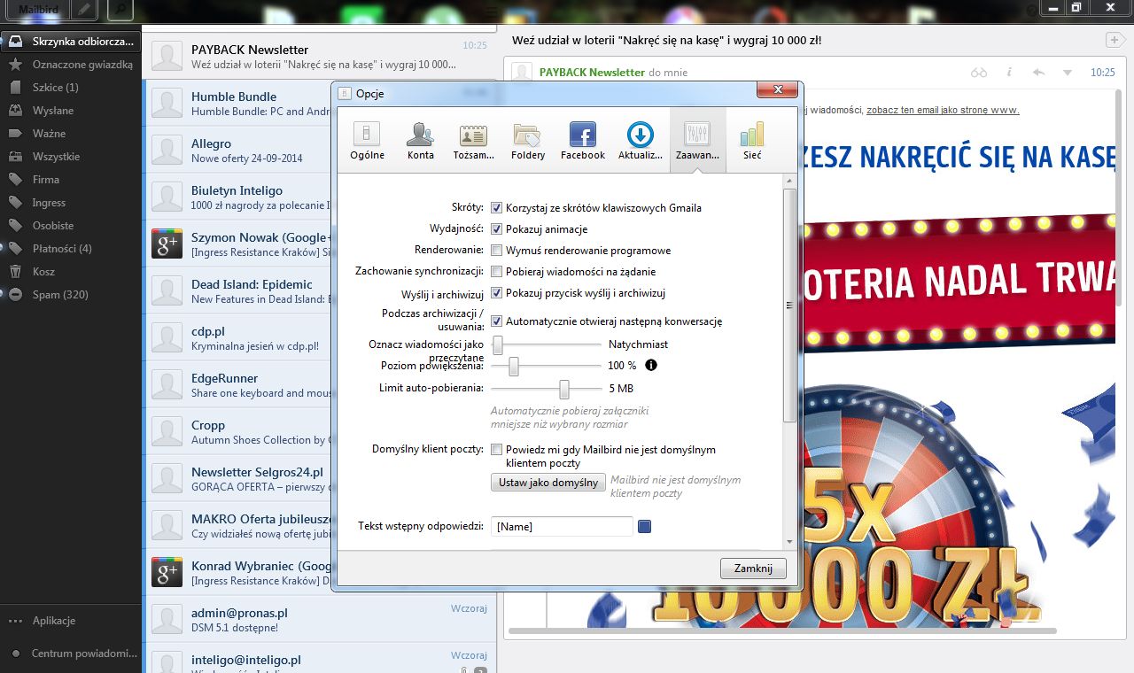The image size is (1134, 673).
Task: Click the reply arrow in email header
Action: [1038, 73]
